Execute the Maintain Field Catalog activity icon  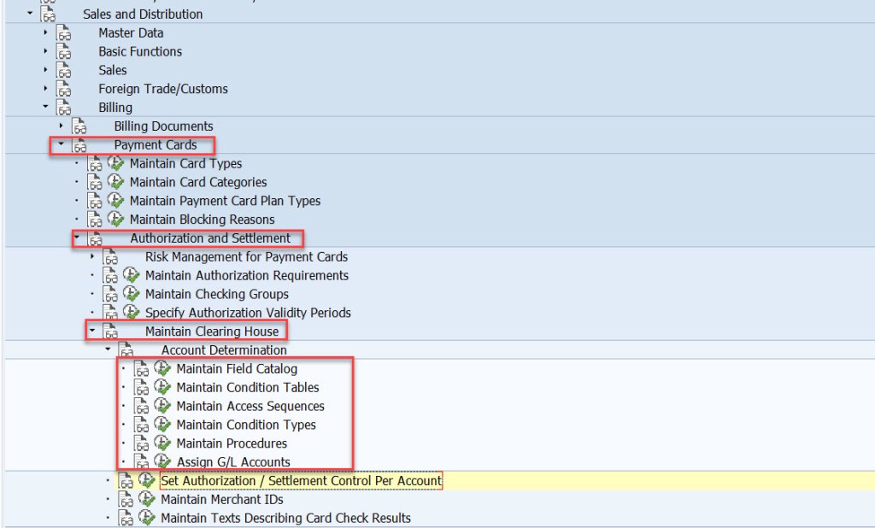click(x=161, y=368)
